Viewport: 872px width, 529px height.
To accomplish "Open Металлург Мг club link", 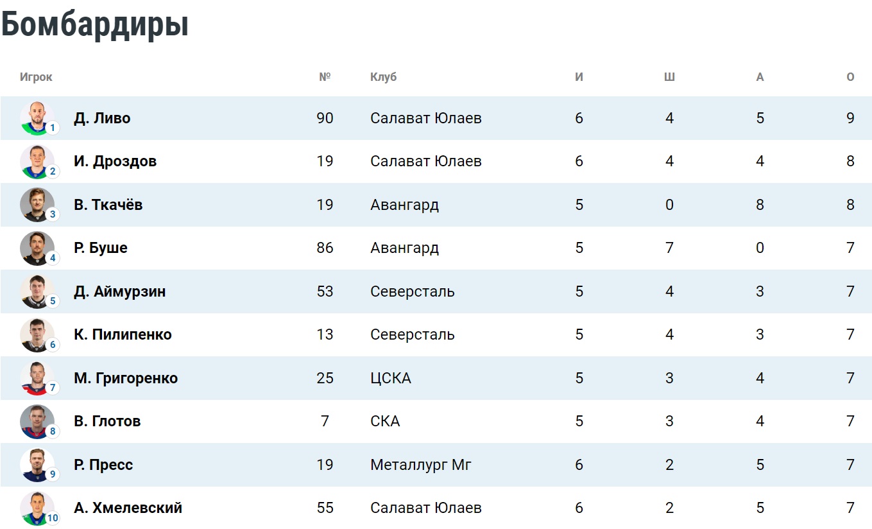I will tap(421, 465).
